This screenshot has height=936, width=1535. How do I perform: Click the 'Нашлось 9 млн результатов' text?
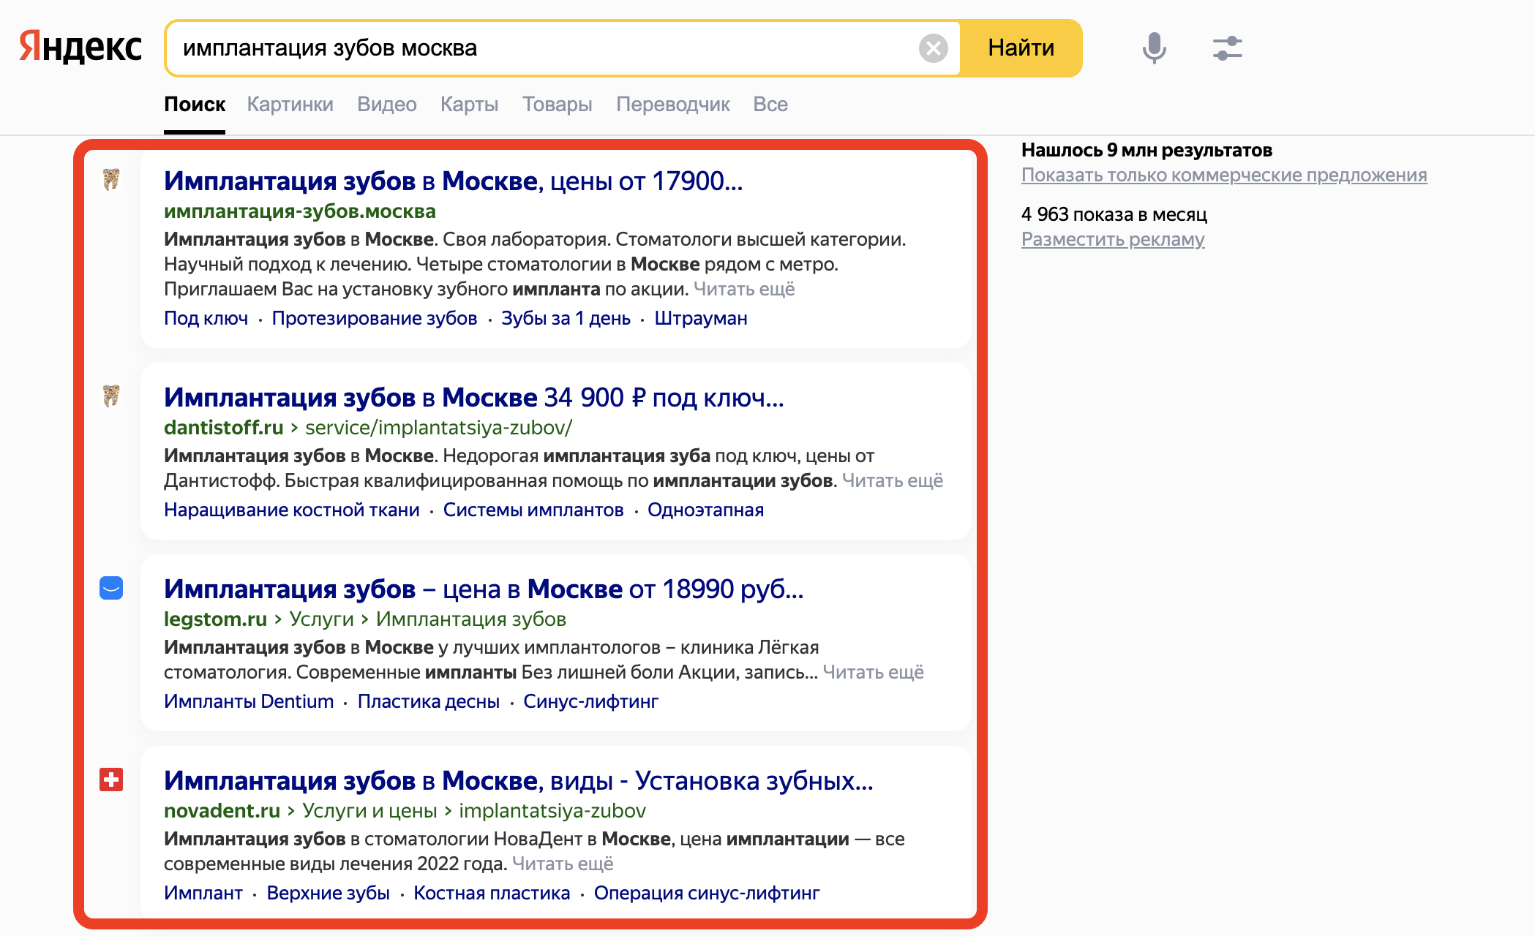click(1146, 150)
